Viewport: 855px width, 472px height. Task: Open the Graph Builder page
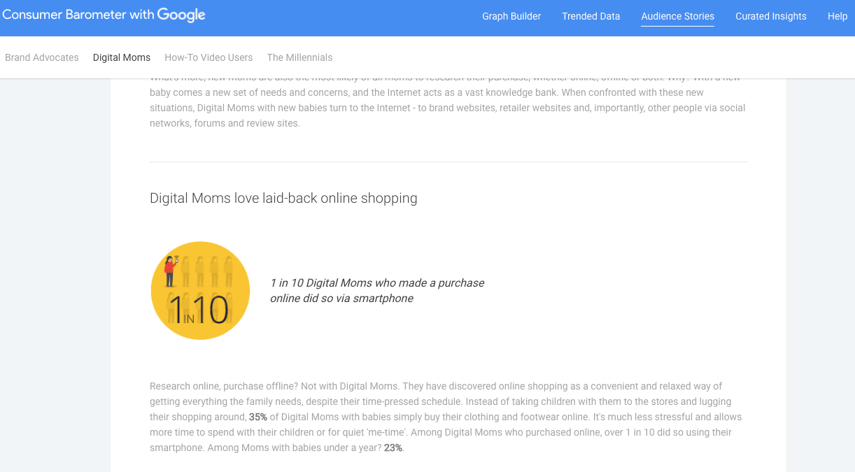[511, 16]
